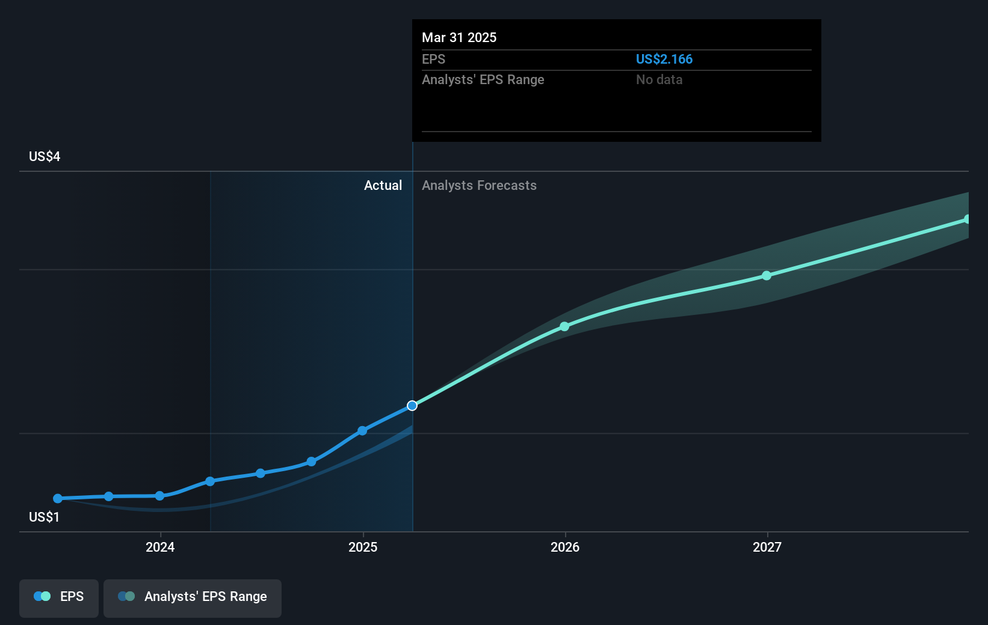This screenshot has height=625, width=988.
Task: Open the Analysts' EPS Range row in tooltip
Action: click(483, 79)
